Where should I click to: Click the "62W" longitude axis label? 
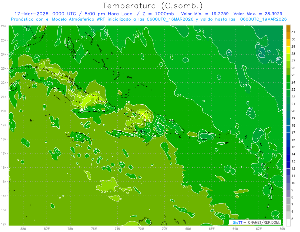(259, 228)
